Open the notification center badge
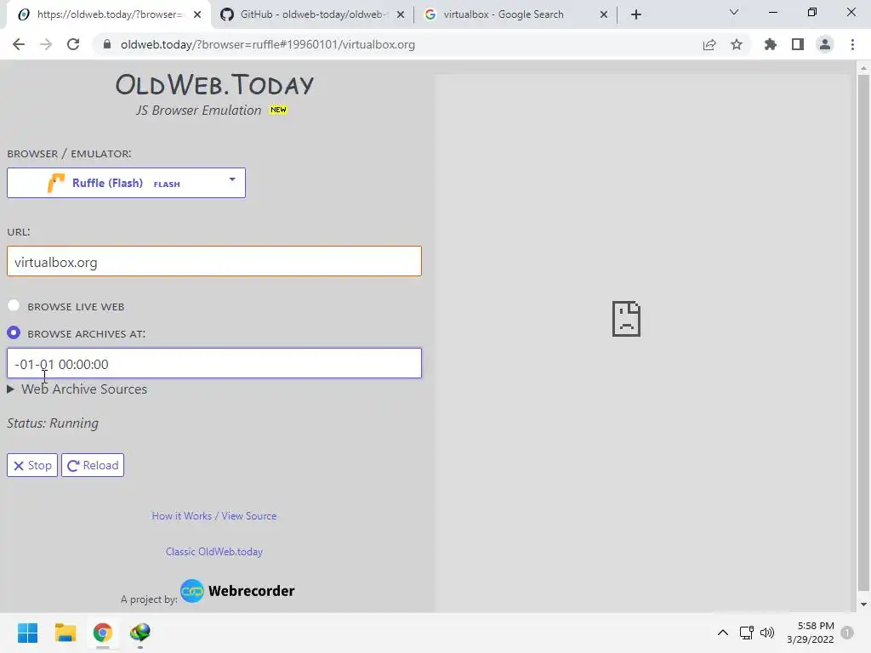This screenshot has width=871, height=653. (847, 633)
